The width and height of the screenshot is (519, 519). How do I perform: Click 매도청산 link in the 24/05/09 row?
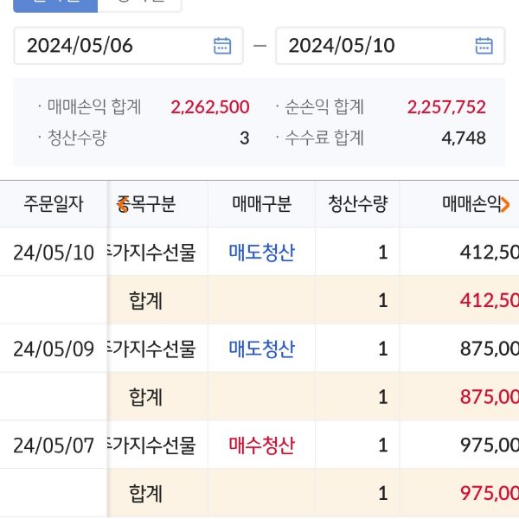(261, 349)
